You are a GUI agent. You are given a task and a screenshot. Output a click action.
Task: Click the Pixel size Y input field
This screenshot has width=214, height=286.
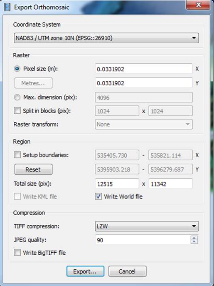(144, 83)
